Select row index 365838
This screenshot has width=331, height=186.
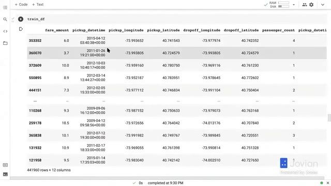[x=35, y=135]
